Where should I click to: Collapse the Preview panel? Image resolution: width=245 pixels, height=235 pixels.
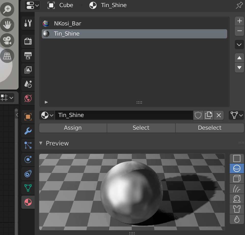coord(41,143)
